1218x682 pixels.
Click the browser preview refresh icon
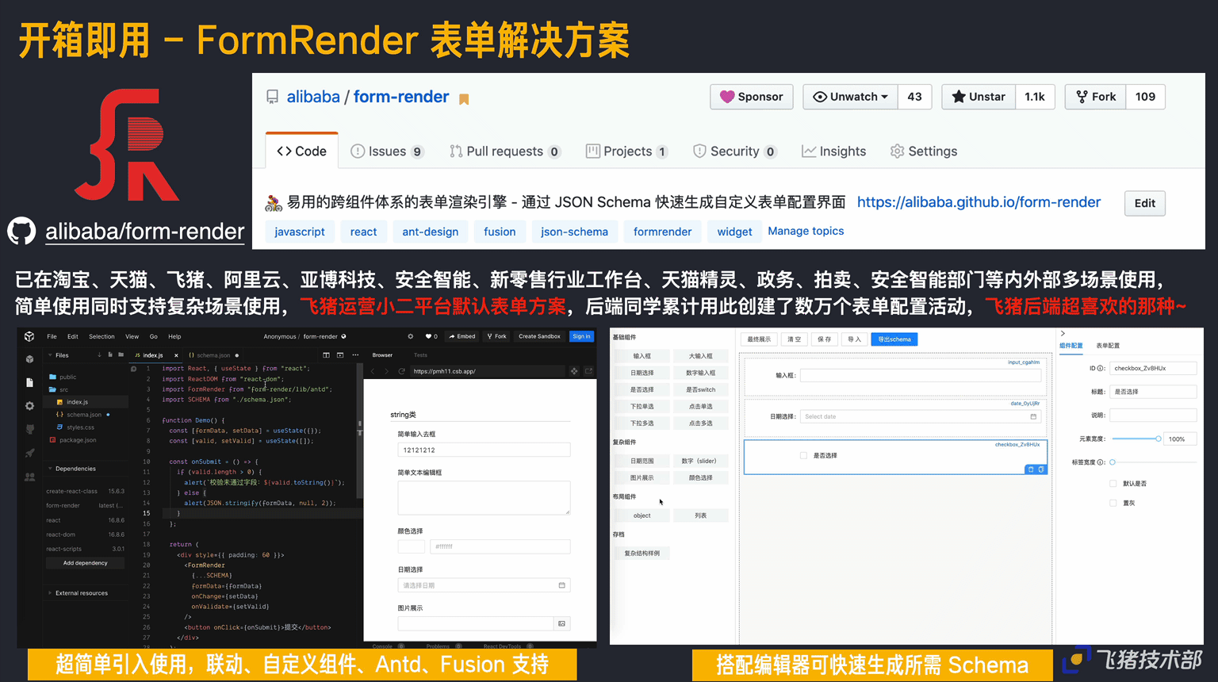click(402, 371)
